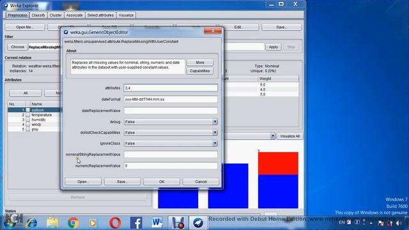Open Windows Explorer folder taskbar icon
Viewport: 409px width, 230px height.
coord(52,223)
